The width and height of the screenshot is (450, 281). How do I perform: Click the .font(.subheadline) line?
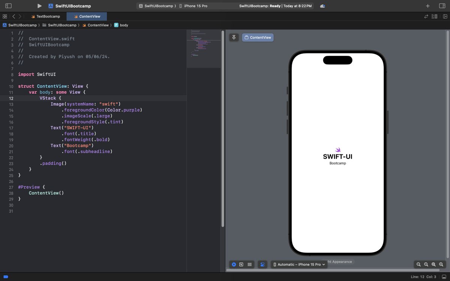point(87,152)
